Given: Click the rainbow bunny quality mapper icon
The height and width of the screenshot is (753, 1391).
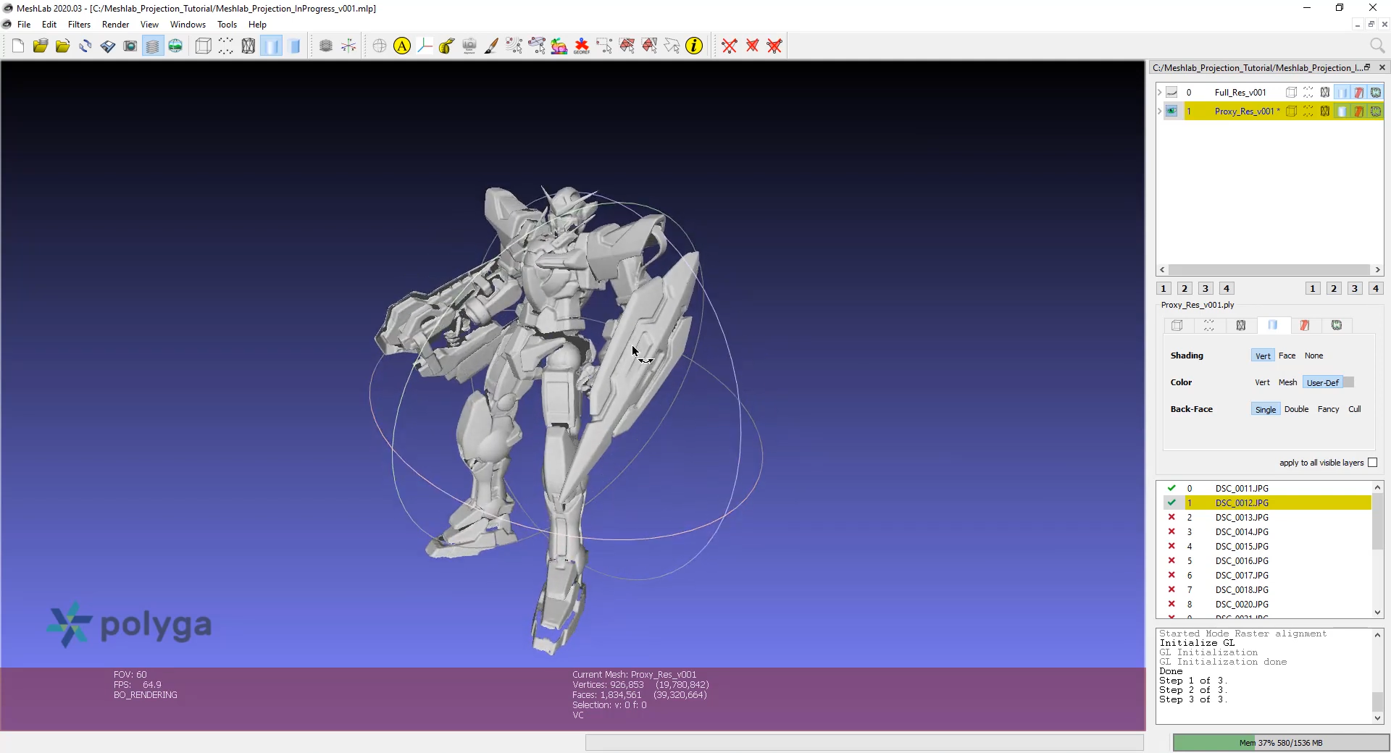Looking at the screenshot, I should point(559,46).
